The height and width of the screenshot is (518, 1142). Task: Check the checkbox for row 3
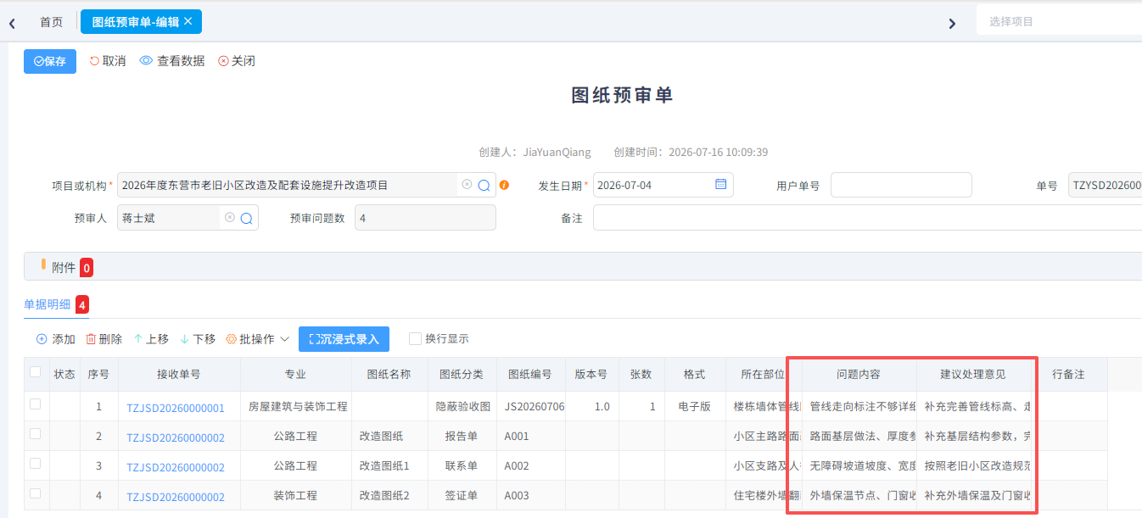point(35,464)
